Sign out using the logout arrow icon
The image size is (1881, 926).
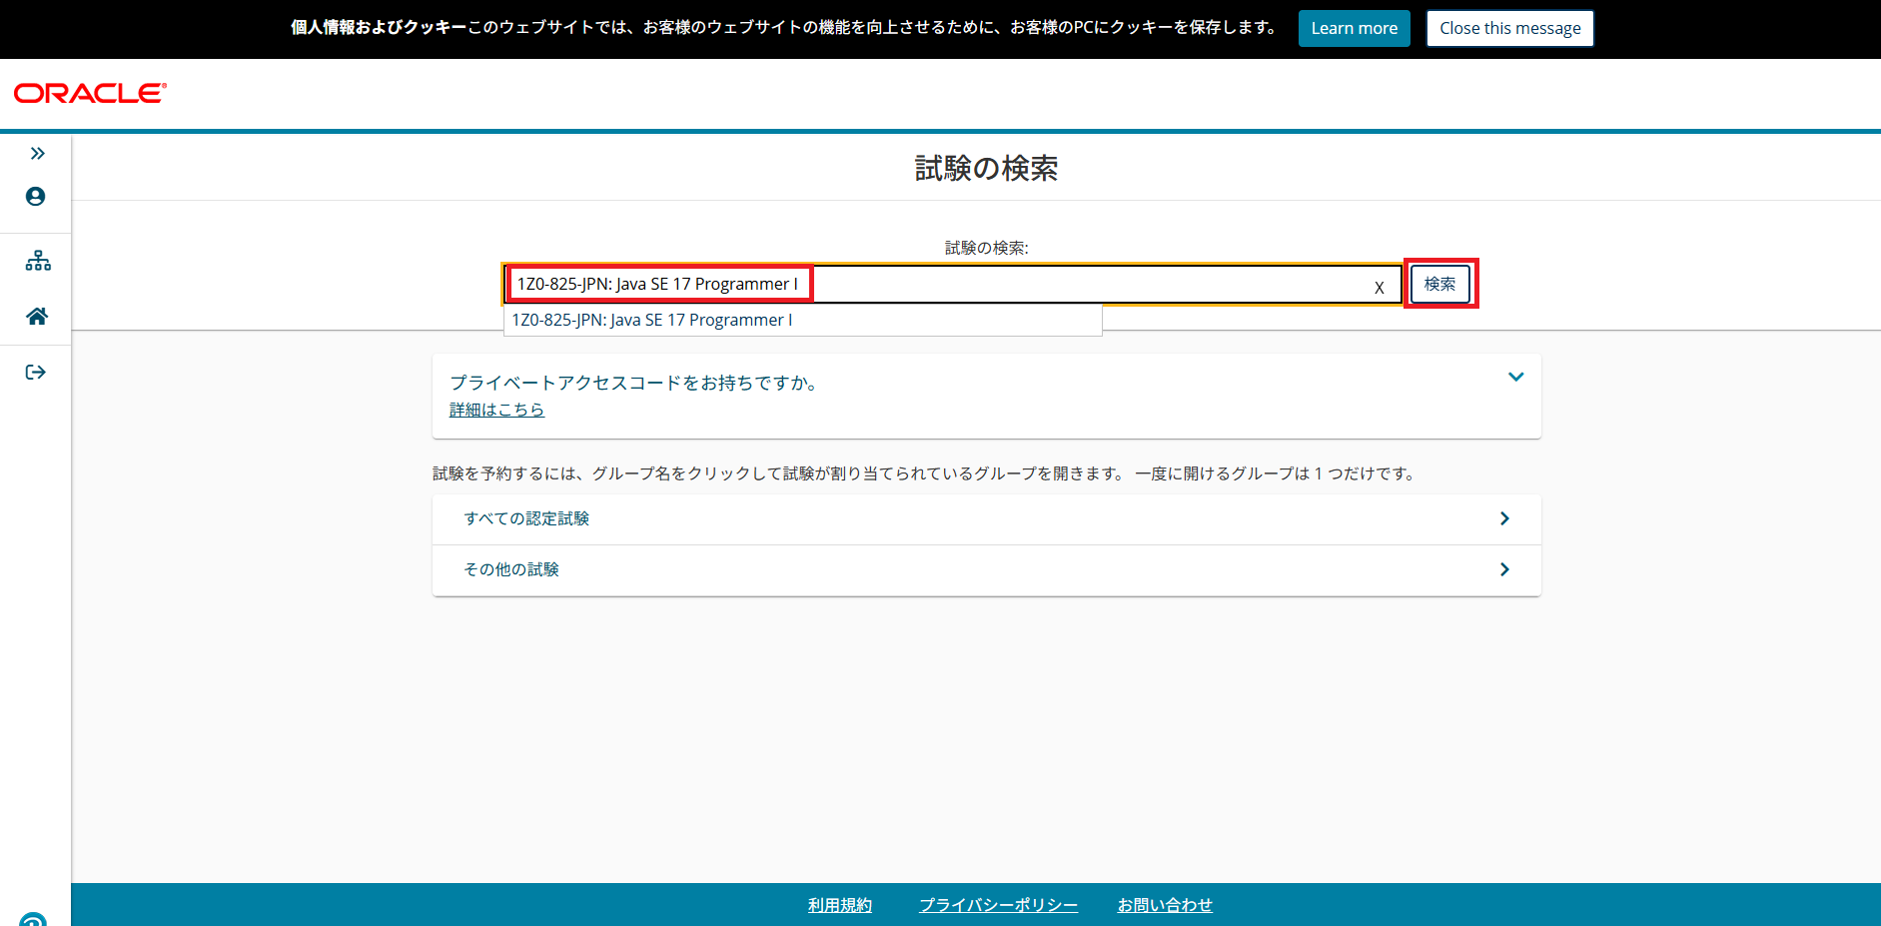pos(36,373)
